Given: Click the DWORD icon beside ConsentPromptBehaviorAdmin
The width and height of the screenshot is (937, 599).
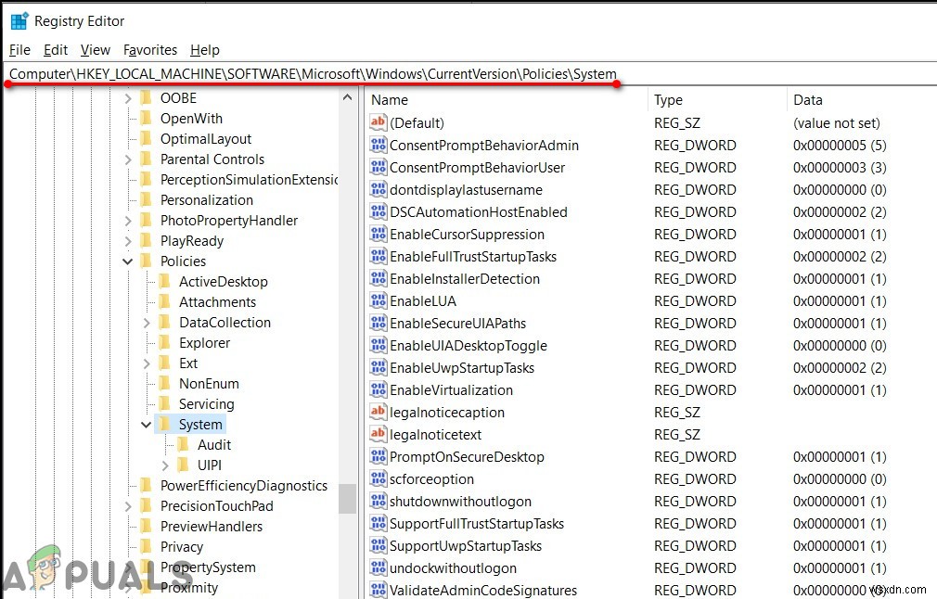Looking at the screenshot, I should tap(380, 145).
